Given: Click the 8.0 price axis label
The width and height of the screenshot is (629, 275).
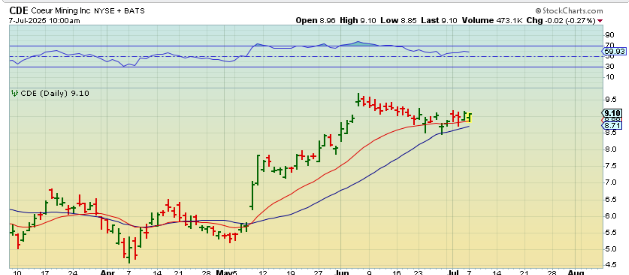Looking at the screenshot, I should [611, 149].
